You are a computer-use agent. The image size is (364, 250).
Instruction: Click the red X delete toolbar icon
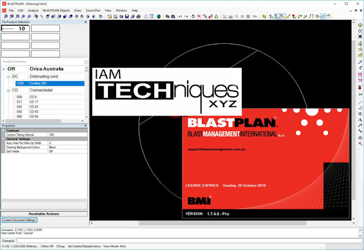[x=199, y=17]
